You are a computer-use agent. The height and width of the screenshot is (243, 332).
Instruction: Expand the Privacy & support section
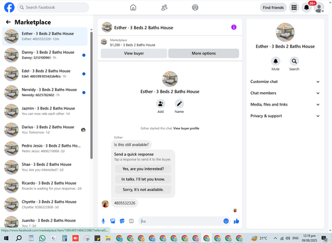(x=285, y=116)
